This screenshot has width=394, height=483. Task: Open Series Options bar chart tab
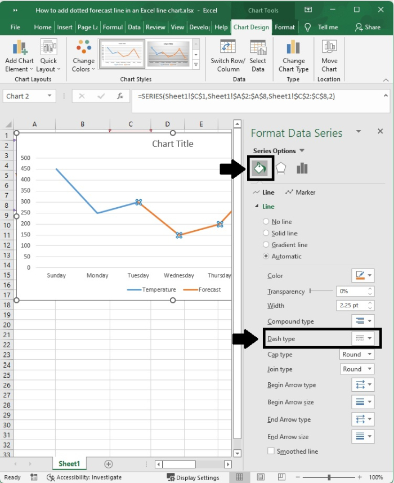pos(302,168)
